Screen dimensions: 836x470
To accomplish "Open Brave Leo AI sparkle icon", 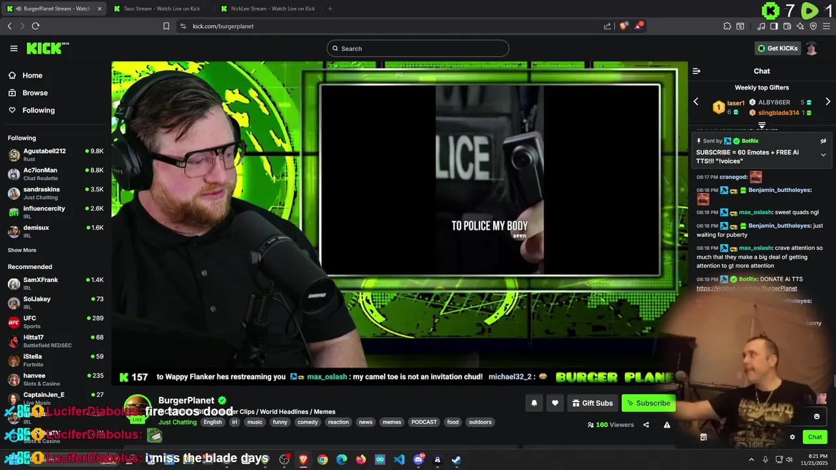I will [800, 26].
